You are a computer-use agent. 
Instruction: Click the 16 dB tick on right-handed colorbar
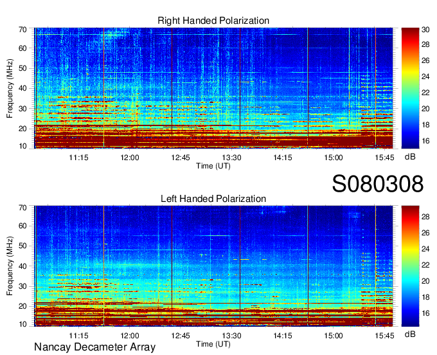click(425, 141)
